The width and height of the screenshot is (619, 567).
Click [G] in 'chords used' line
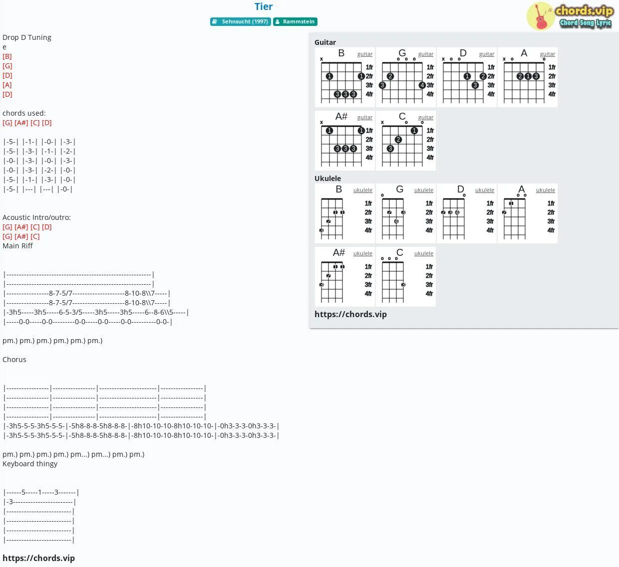7,123
